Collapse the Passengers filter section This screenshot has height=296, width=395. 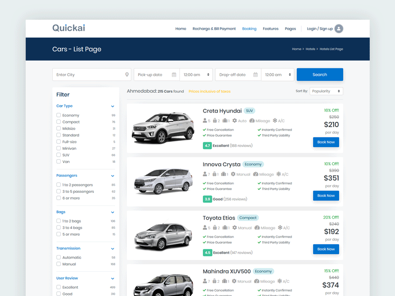pos(113,176)
